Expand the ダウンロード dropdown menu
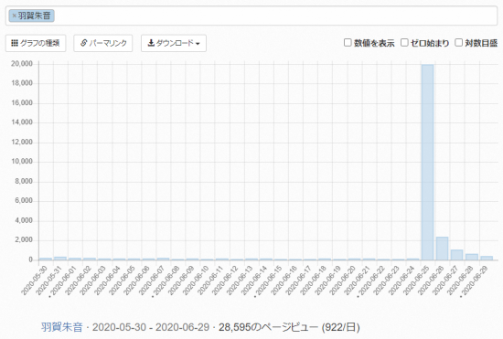The width and height of the screenshot is (503, 339). 174,43
